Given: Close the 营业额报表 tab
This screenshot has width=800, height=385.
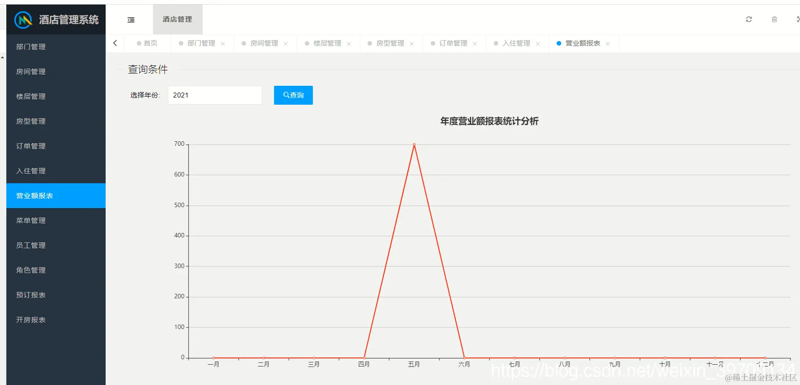Looking at the screenshot, I should click(x=608, y=44).
